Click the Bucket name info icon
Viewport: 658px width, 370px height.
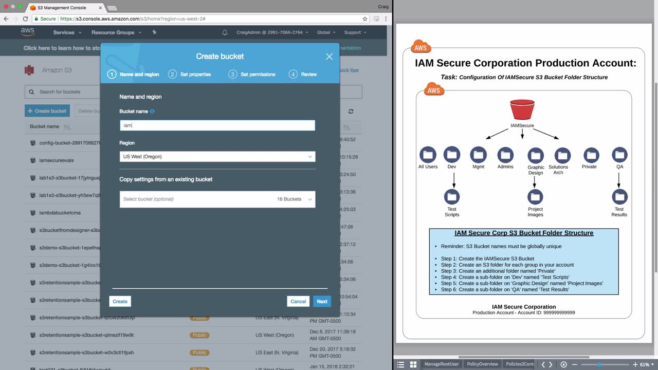(152, 112)
